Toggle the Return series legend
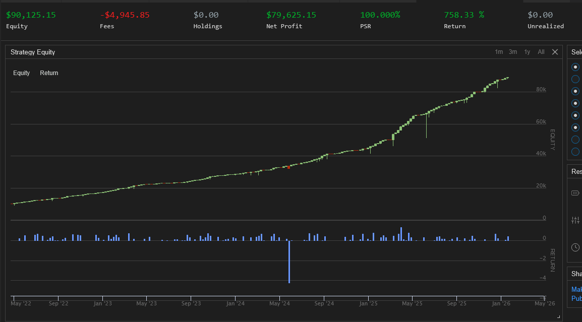 (49, 73)
